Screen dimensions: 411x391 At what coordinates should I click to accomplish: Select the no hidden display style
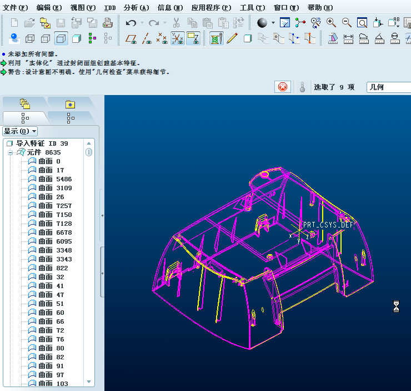[x=61, y=39]
